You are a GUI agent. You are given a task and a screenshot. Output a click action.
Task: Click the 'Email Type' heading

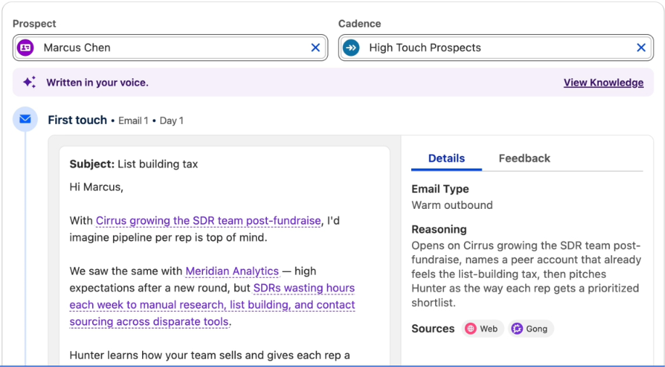[440, 189]
